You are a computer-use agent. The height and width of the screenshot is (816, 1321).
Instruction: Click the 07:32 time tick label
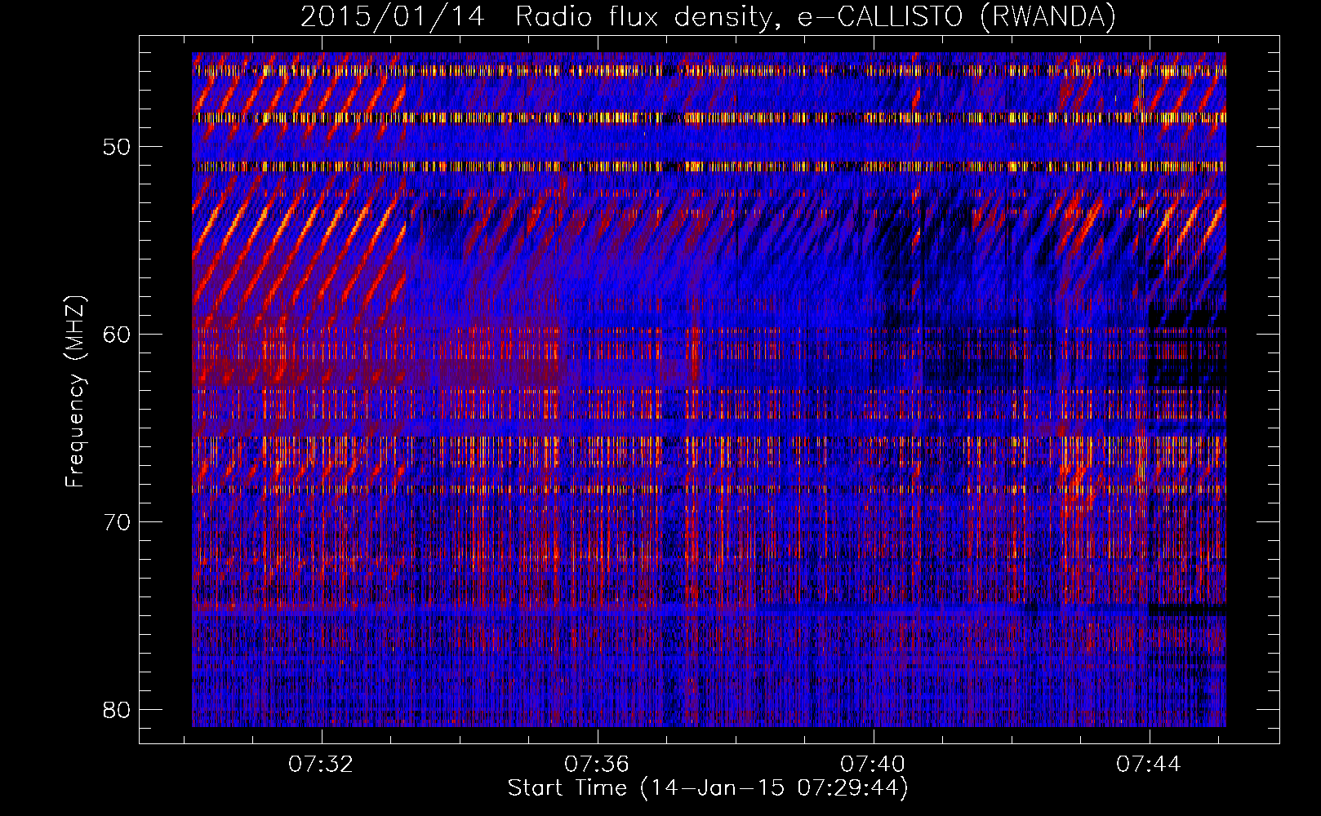click(321, 765)
